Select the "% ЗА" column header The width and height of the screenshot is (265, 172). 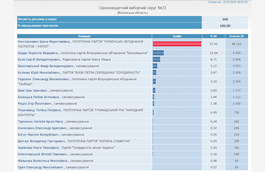click(213, 36)
